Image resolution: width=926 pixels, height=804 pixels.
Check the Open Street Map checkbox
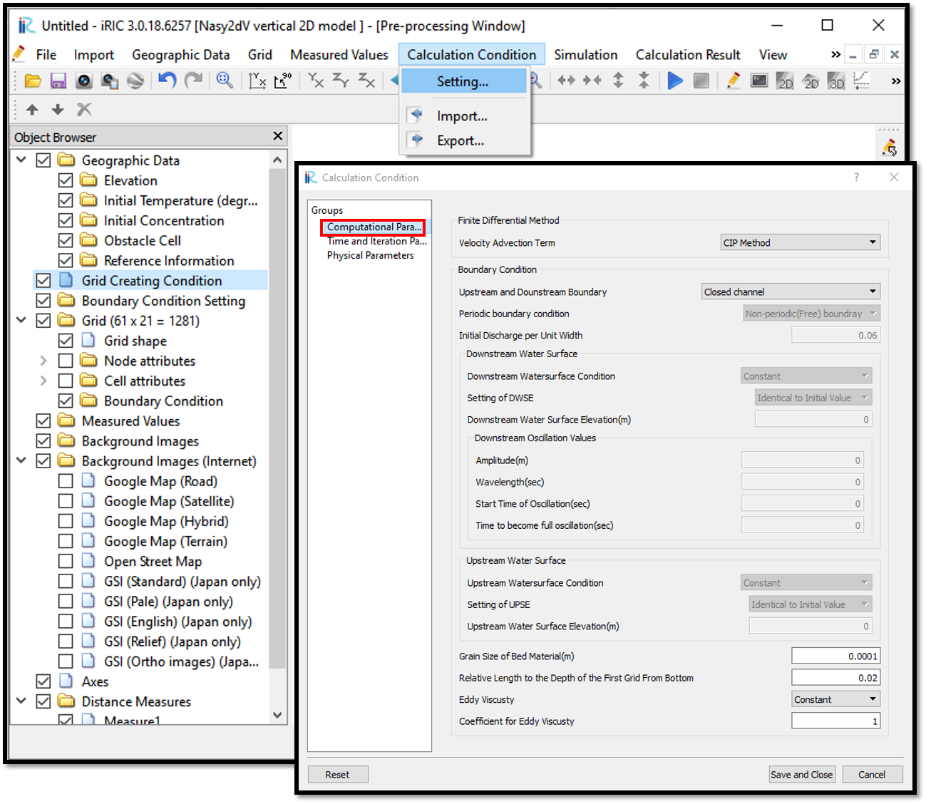click(66, 561)
